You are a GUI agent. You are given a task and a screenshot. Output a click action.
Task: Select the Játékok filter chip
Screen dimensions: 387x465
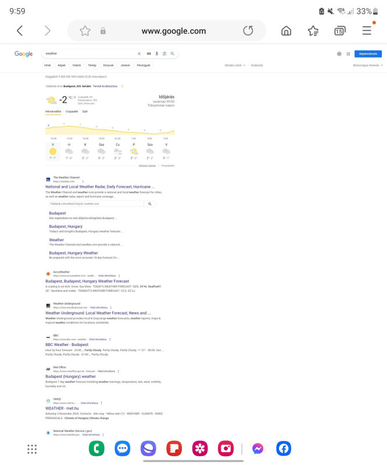pyautogui.click(x=125, y=65)
